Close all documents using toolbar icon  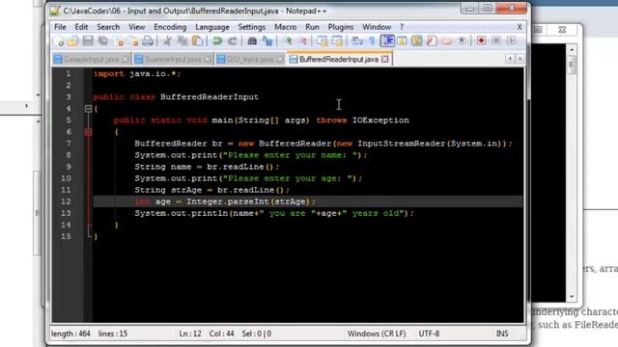click(x=133, y=40)
